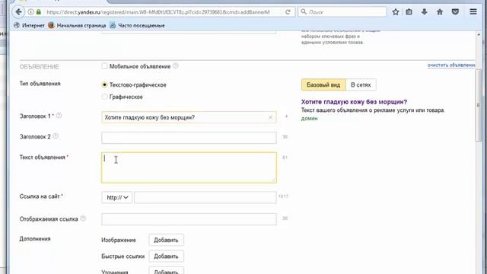Focus the Заголовок 1 input field
The image size is (487, 274).
point(189,117)
